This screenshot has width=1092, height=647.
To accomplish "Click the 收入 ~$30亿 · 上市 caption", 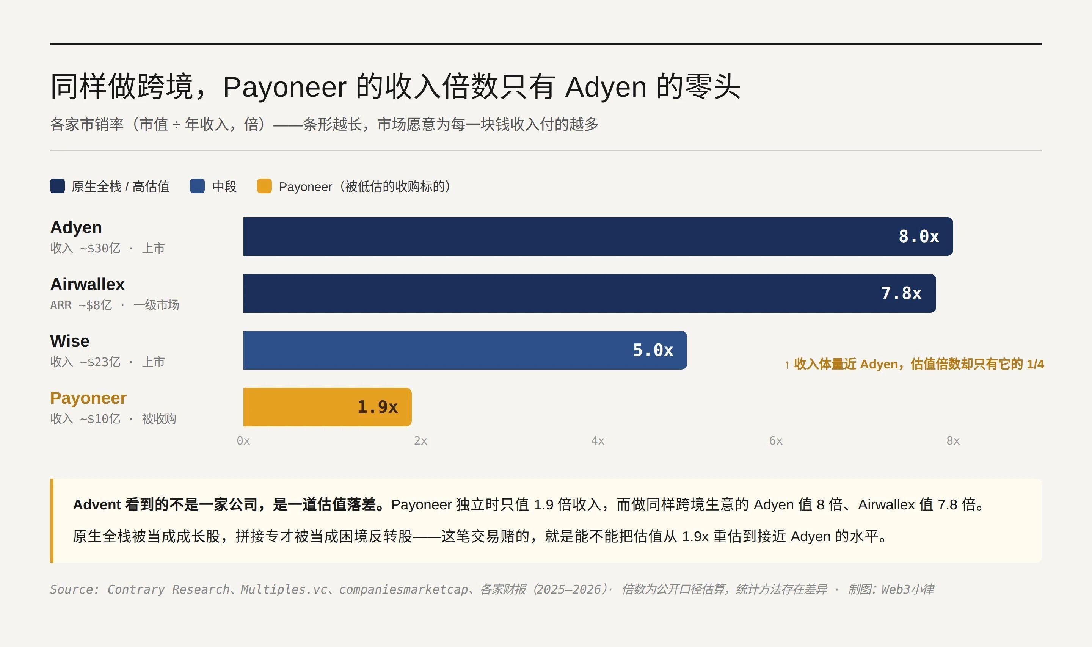I will pos(107,248).
